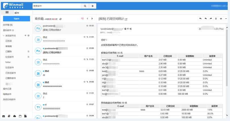230x121 pixels.
Task: Open 星标邮件 folder
Action: tap(9, 30)
